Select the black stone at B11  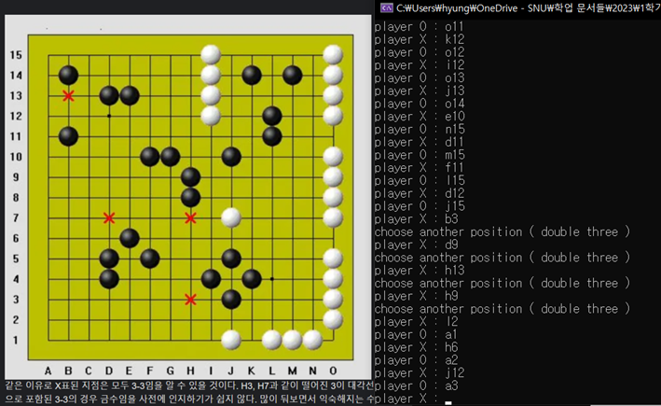pyautogui.click(x=68, y=136)
